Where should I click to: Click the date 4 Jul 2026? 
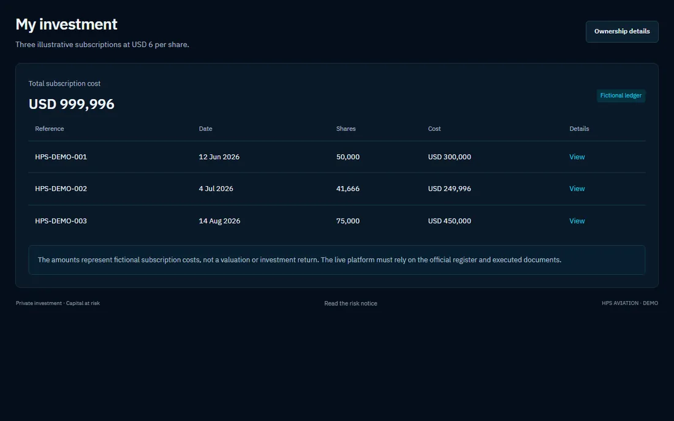[x=216, y=189]
